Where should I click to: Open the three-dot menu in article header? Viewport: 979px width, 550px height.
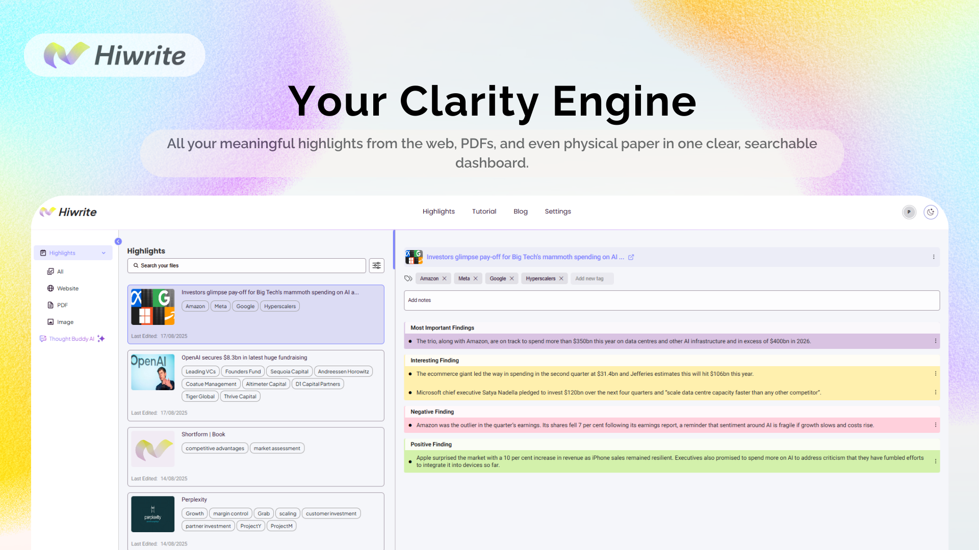[x=934, y=257]
